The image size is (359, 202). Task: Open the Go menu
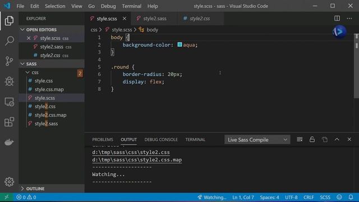point(91,6)
